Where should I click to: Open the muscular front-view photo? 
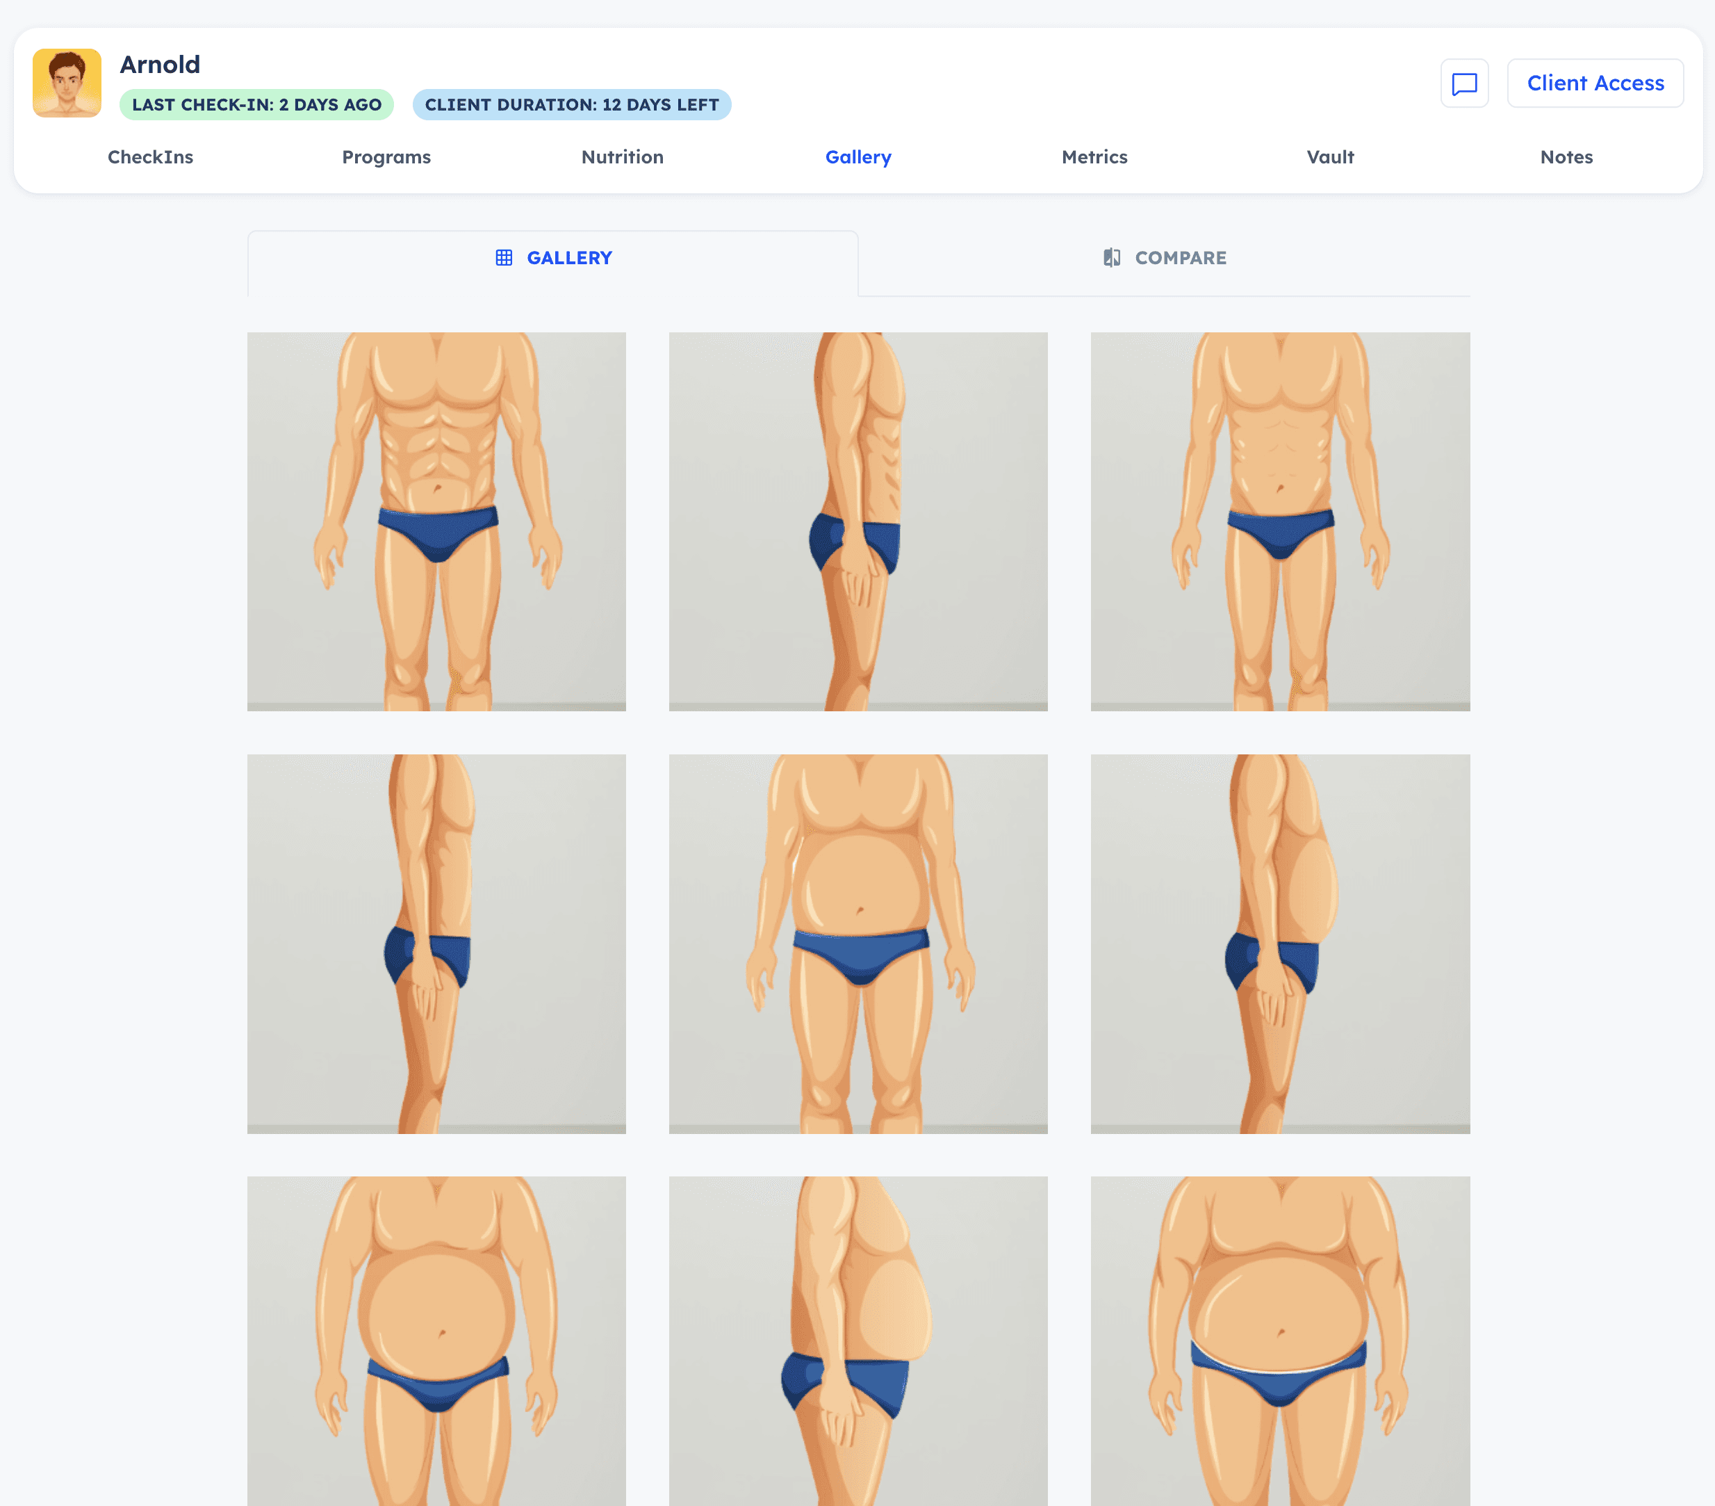[436, 521]
